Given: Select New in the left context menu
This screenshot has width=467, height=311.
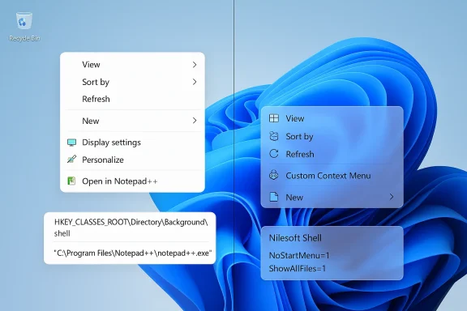Looking at the screenshot, I should pos(132,121).
